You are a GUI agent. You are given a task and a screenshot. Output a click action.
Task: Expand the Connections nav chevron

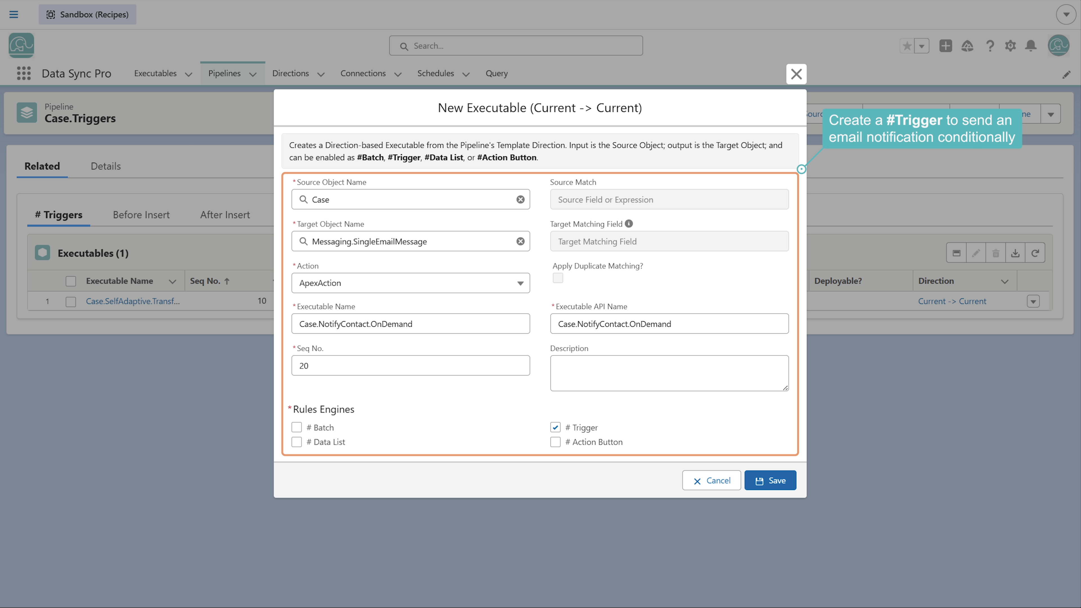(398, 74)
